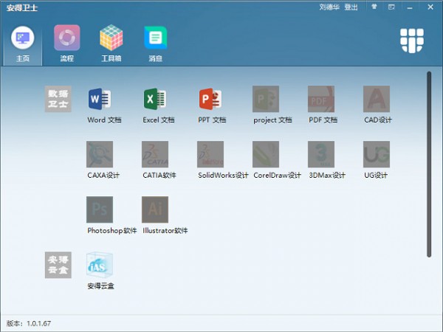Launch the 安得云盒 icon
443x332 pixels.
coord(100,265)
